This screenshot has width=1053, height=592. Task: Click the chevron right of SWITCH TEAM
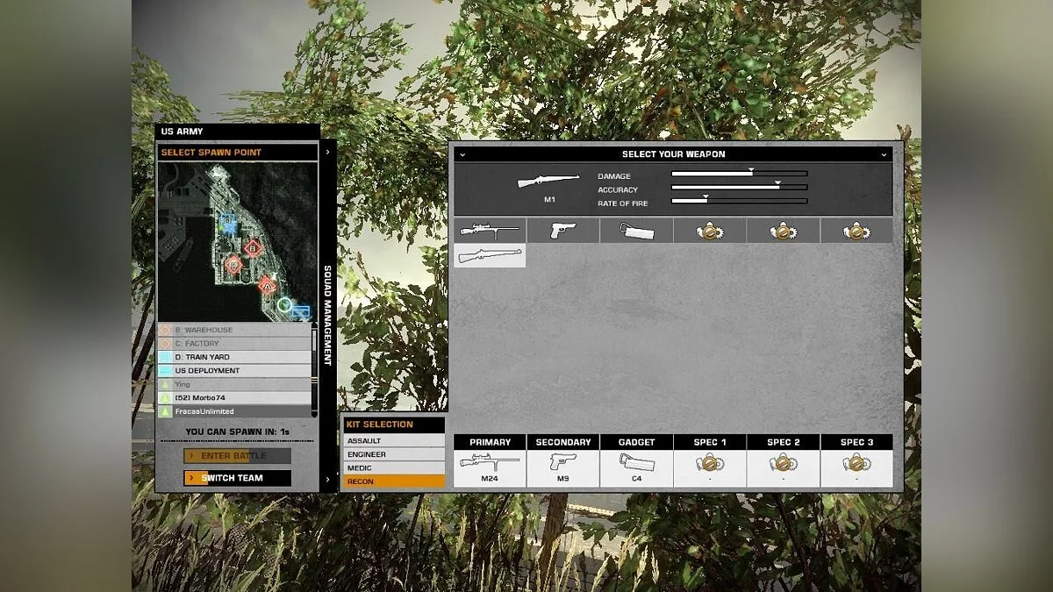[x=327, y=479]
